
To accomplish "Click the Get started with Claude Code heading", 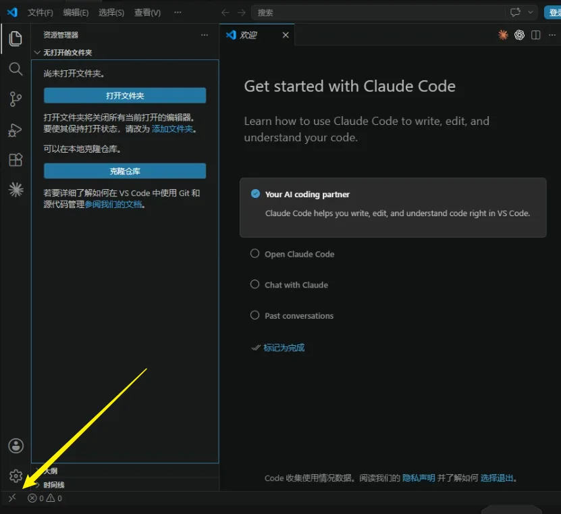I will coord(350,86).
